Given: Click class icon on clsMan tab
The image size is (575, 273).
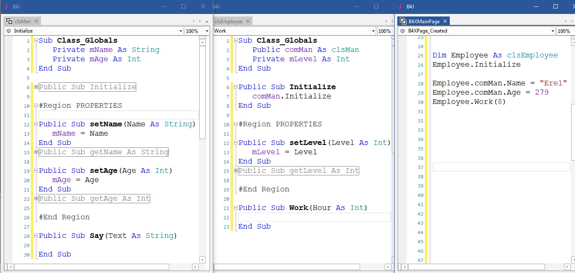Looking at the screenshot, I should pos(9,21).
